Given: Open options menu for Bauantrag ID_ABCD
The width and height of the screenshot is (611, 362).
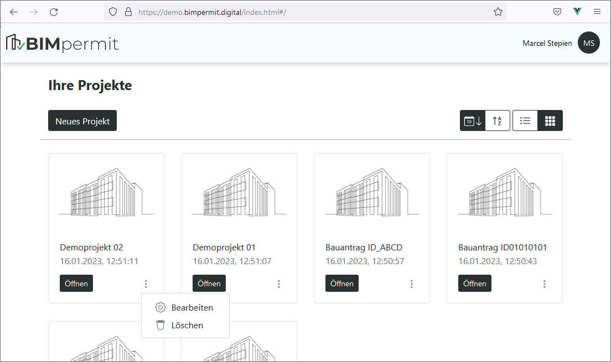Looking at the screenshot, I should coord(412,284).
